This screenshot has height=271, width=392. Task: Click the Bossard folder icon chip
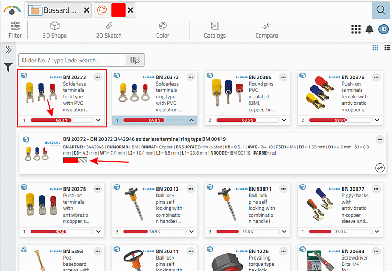(x=35, y=10)
